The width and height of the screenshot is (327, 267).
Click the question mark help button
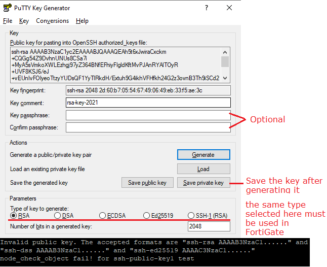[207, 8]
